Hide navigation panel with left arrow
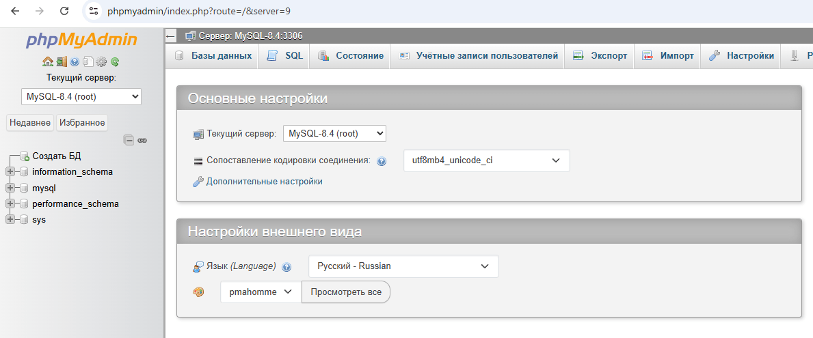This screenshot has width=813, height=338. pyautogui.click(x=170, y=36)
